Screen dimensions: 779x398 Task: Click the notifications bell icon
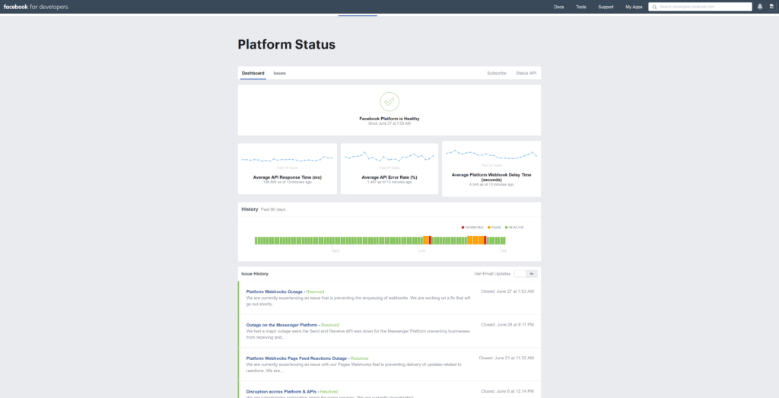760,6
